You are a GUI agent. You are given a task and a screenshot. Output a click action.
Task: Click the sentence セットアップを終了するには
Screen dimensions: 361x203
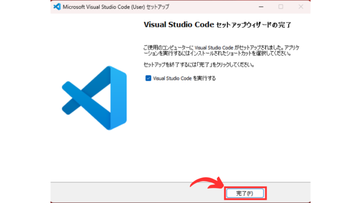(198, 64)
